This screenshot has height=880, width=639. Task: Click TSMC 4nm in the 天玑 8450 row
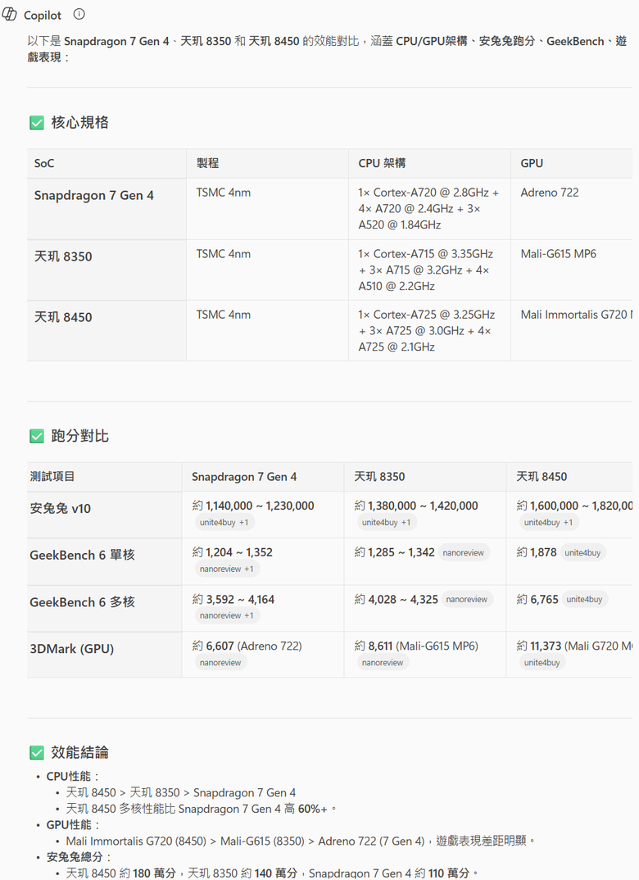(x=224, y=315)
